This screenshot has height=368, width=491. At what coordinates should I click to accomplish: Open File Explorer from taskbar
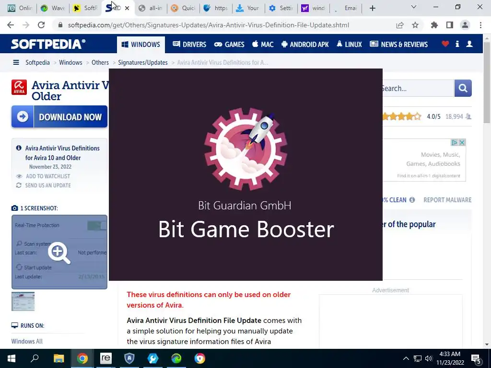[x=58, y=358]
